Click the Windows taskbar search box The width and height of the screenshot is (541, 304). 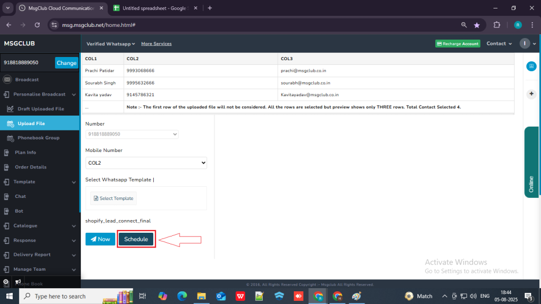point(76,296)
